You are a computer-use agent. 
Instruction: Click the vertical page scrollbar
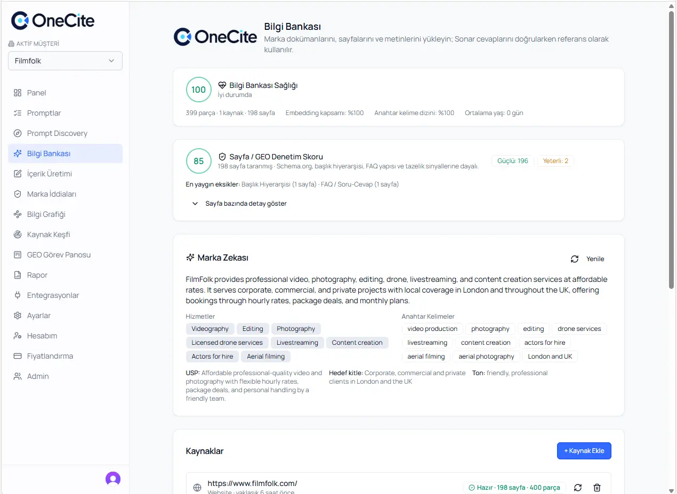[672, 149]
